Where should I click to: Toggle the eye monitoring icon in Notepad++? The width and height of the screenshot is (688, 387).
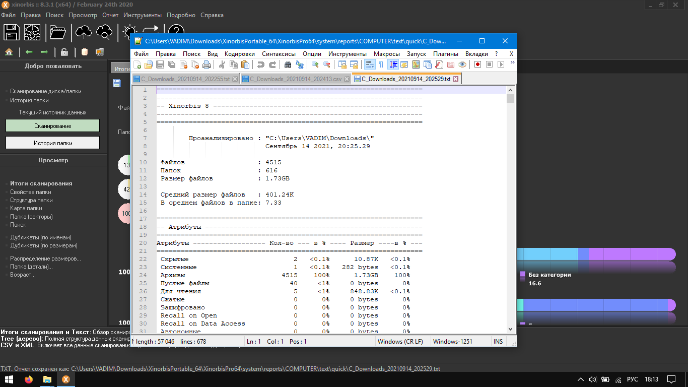(462, 64)
